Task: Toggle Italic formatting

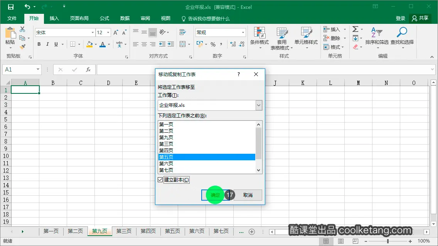Action: [47, 44]
